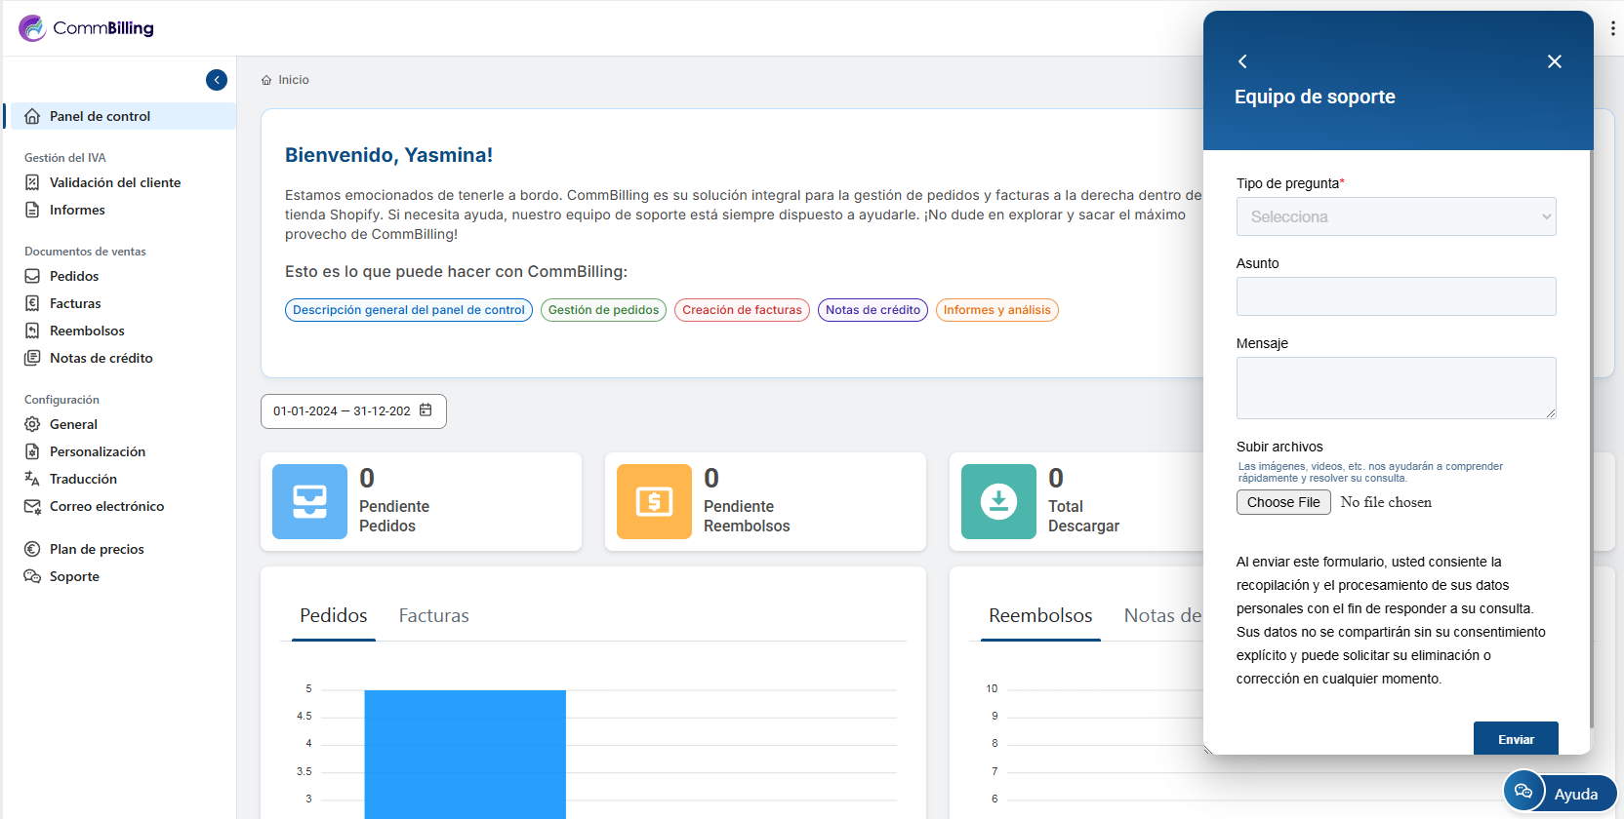Open the three-dot menu at top right

[x=1612, y=28]
